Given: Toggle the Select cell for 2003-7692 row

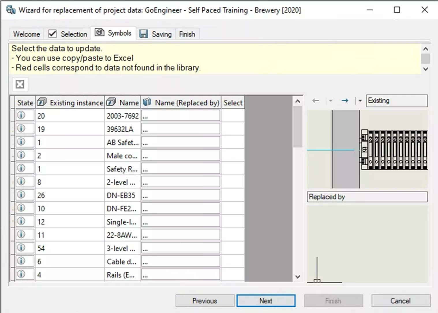Looking at the screenshot, I should [233, 116].
